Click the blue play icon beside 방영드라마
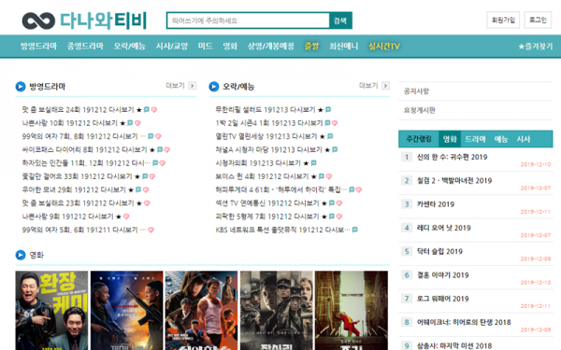Image resolution: width=561 pixels, height=350 pixels. pos(21,87)
